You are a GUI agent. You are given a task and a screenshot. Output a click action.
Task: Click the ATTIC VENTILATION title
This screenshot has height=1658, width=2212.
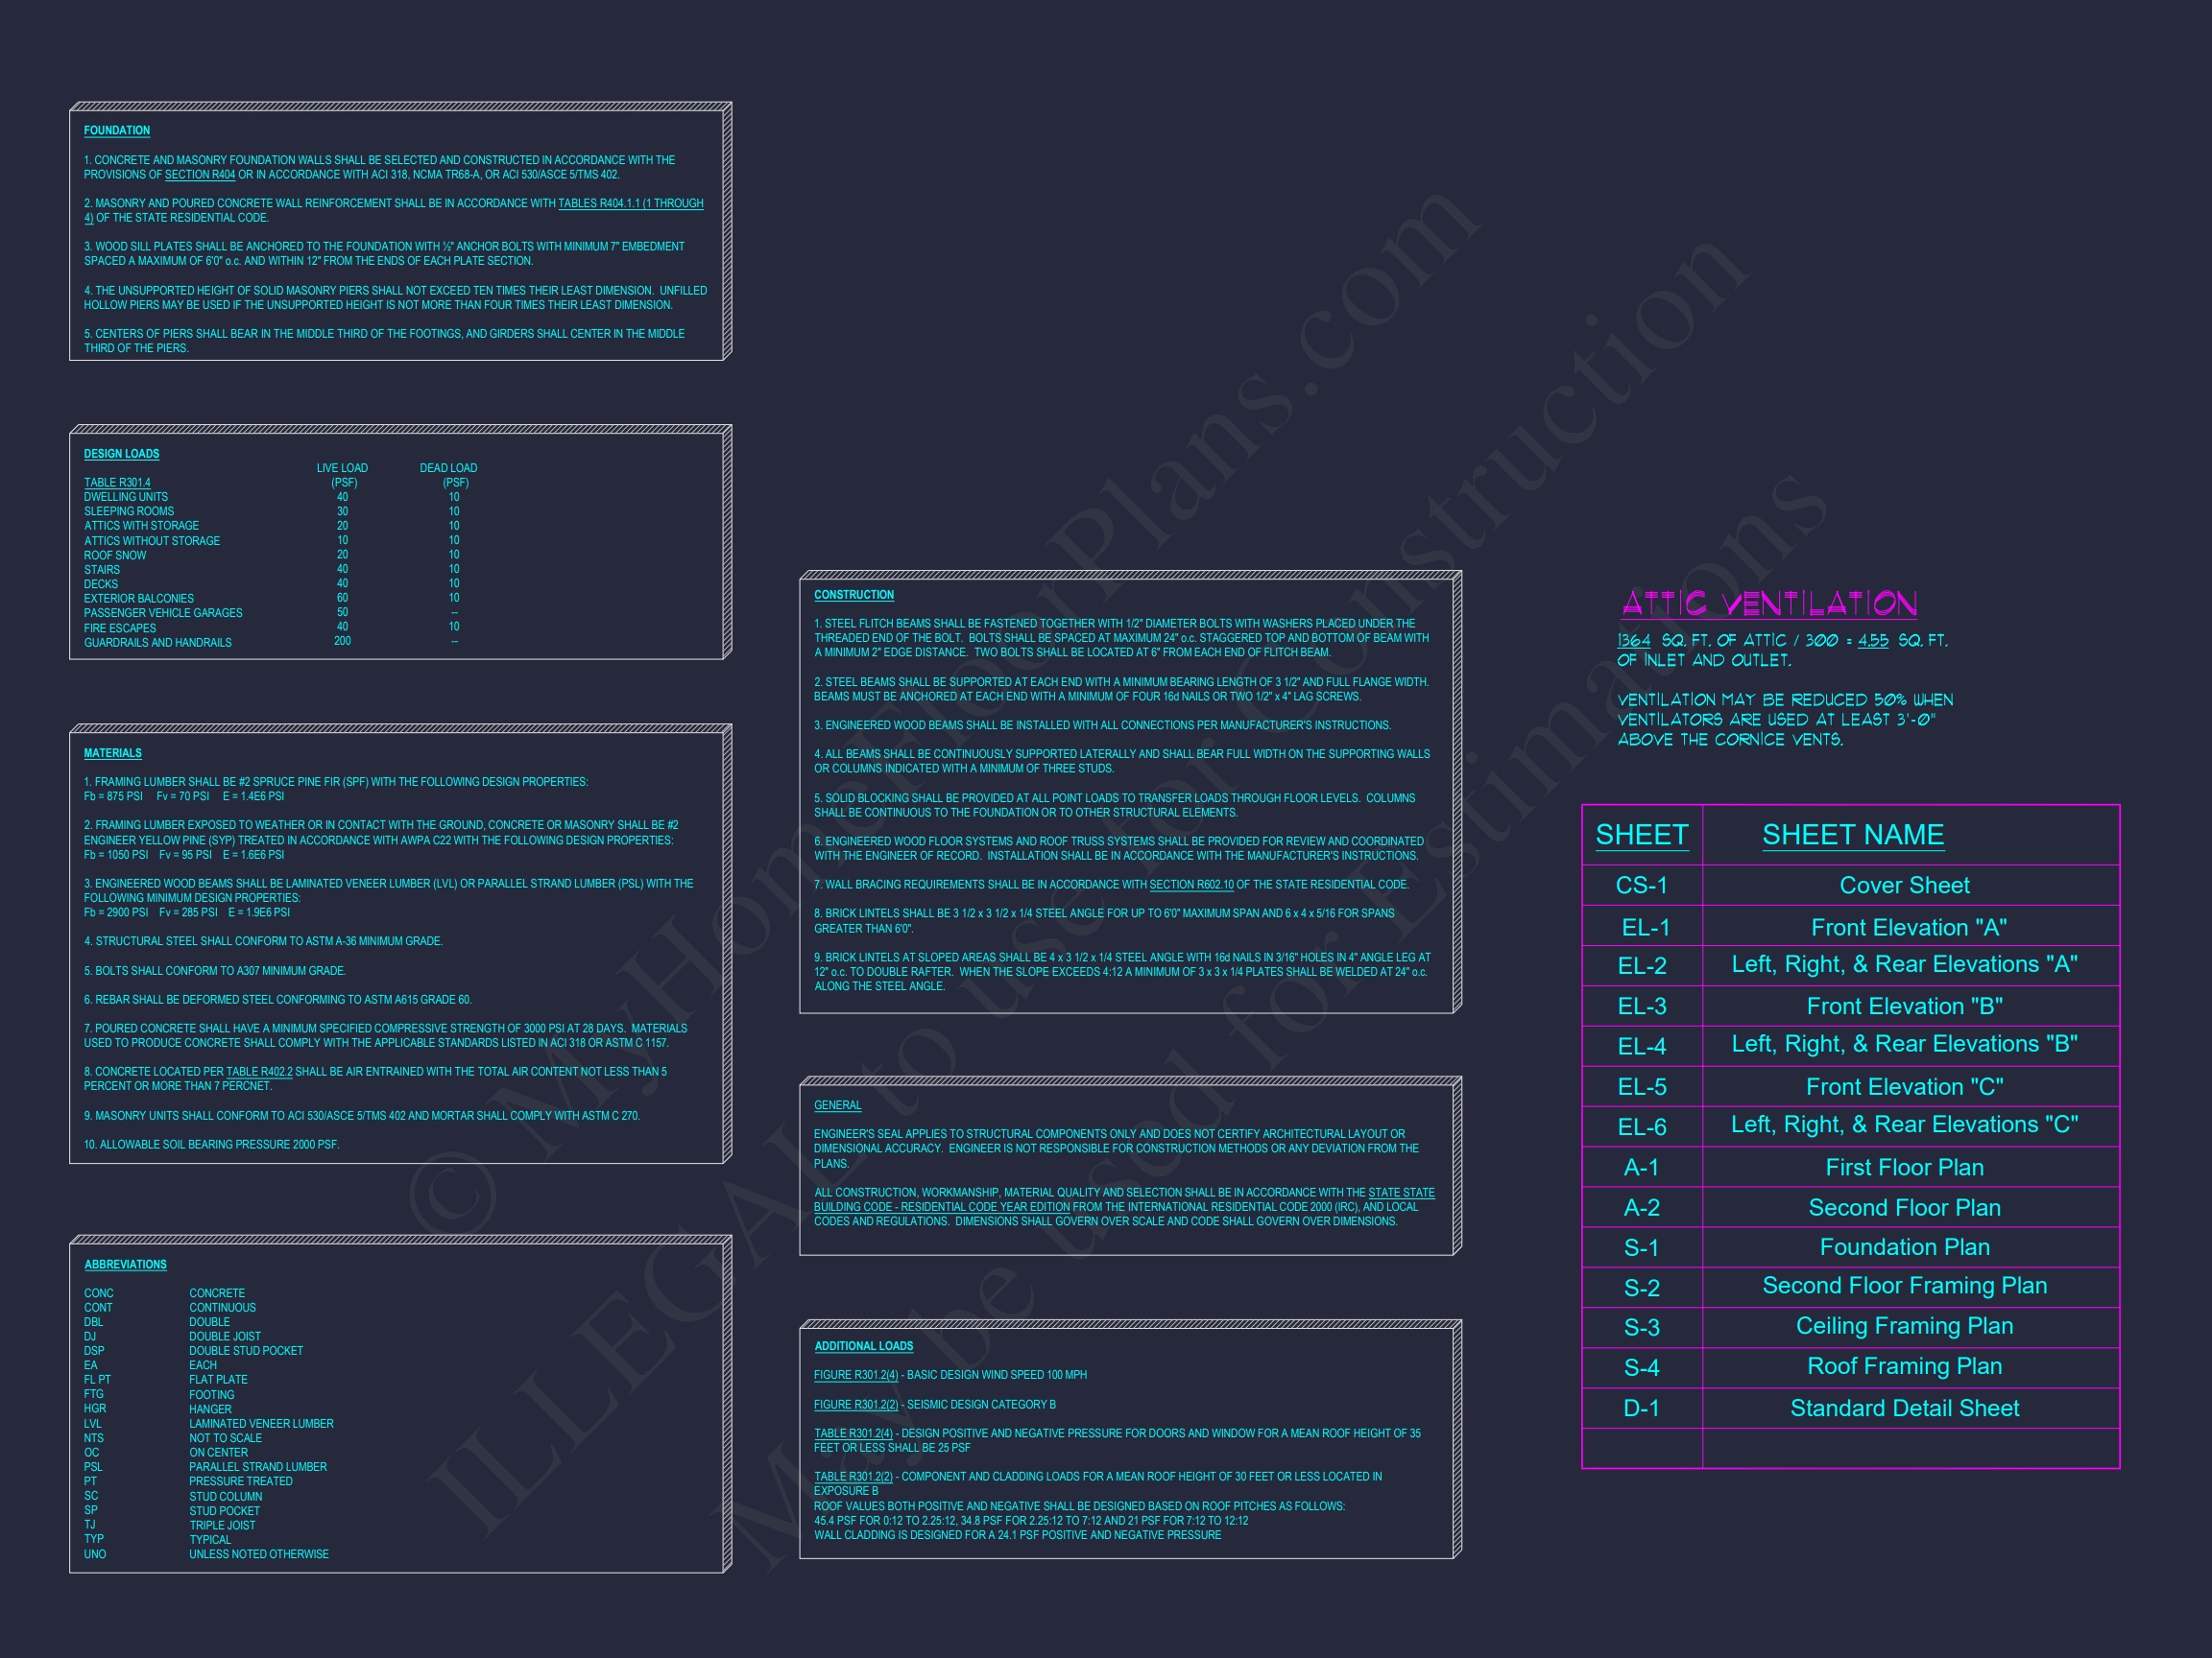pos(1769,604)
